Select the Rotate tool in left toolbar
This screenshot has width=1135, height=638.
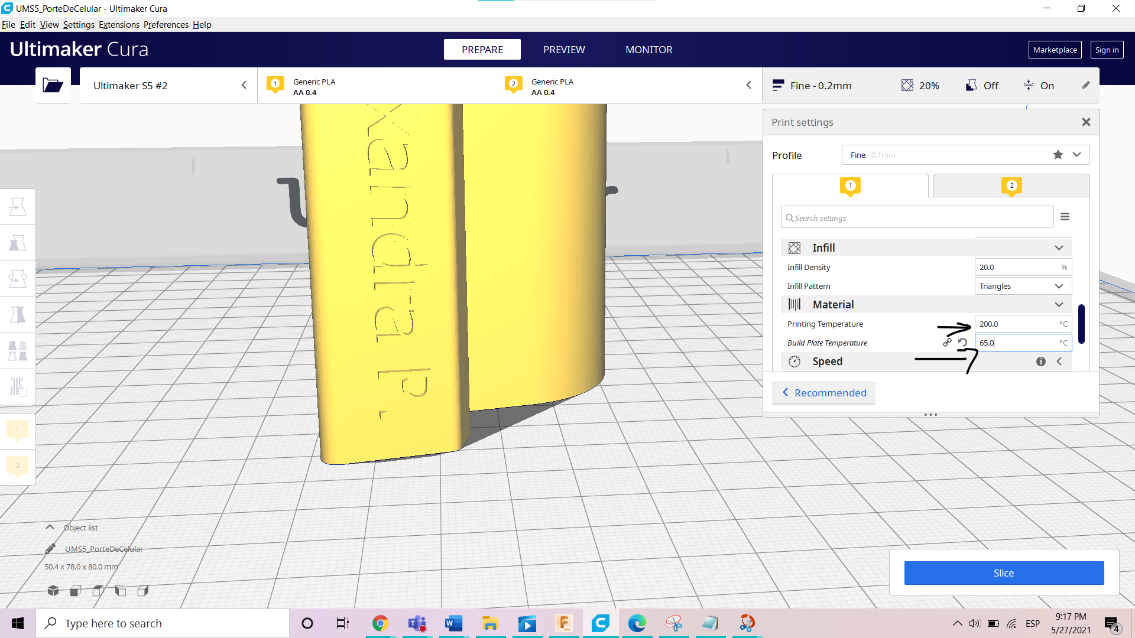(x=18, y=279)
